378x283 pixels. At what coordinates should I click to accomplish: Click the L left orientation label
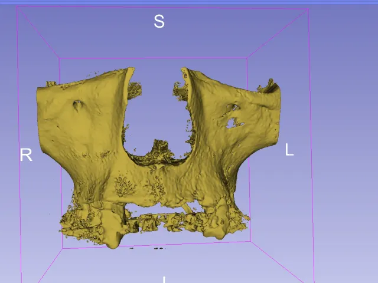[289, 149]
